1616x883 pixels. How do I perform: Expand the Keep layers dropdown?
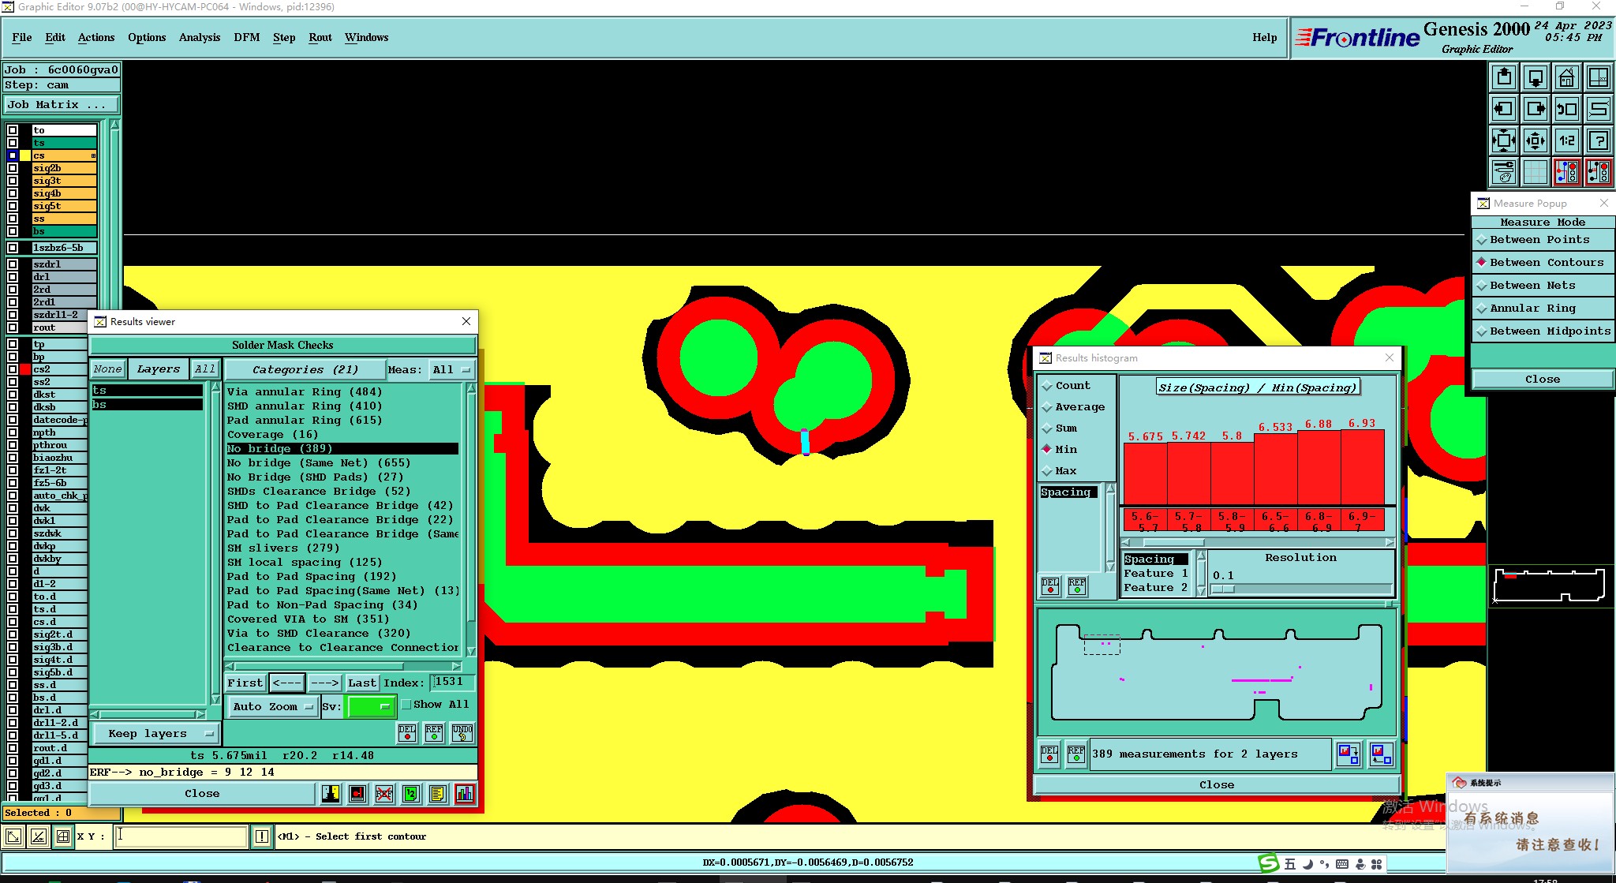[155, 734]
